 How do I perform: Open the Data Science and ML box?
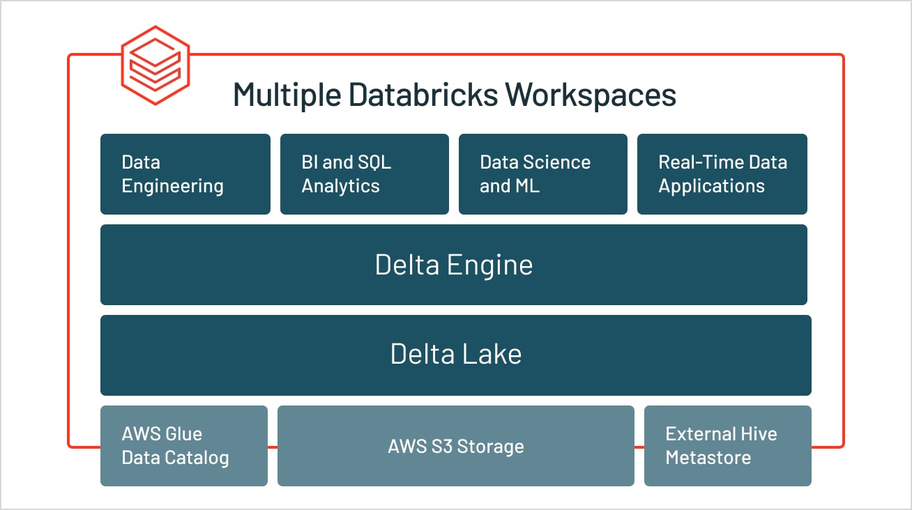point(543,174)
